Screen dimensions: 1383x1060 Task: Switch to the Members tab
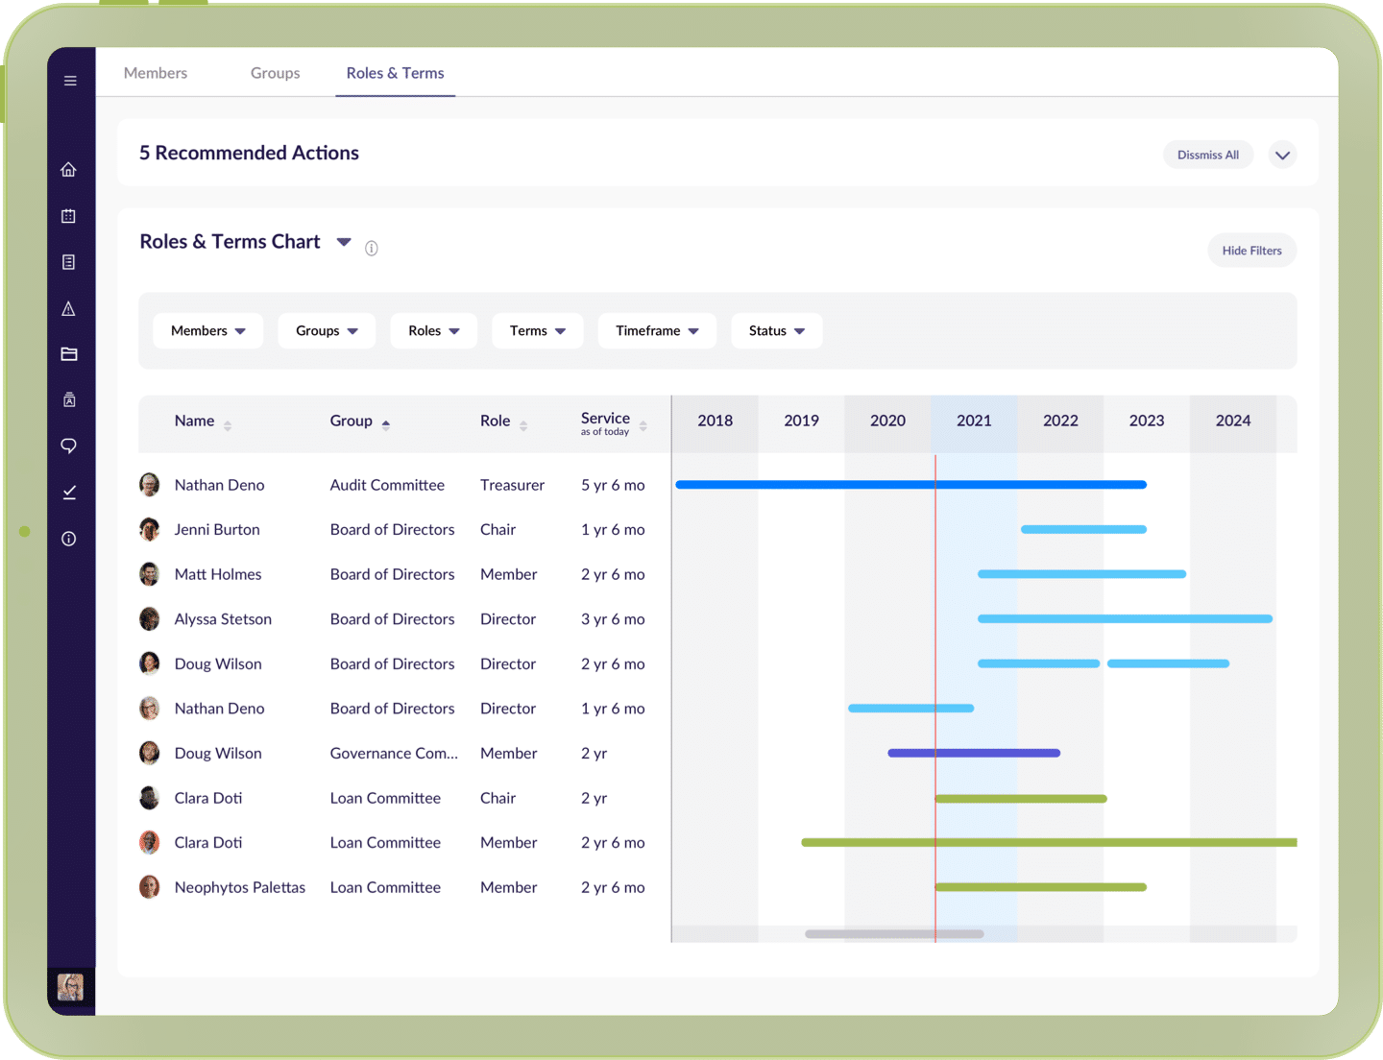click(156, 73)
